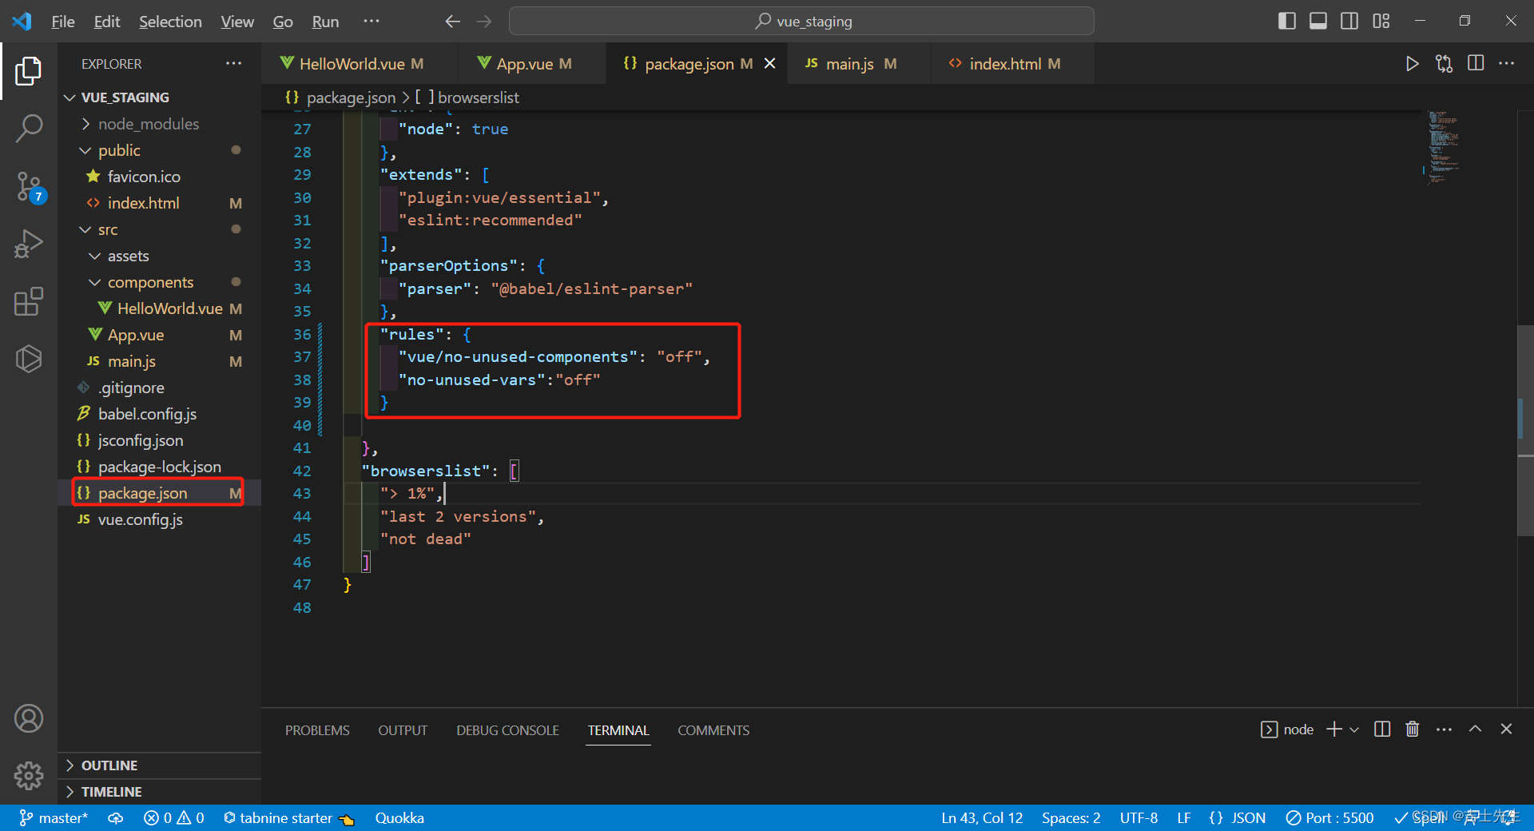Image resolution: width=1534 pixels, height=831 pixels.
Task: Open the File menu
Action: click(x=63, y=22)
